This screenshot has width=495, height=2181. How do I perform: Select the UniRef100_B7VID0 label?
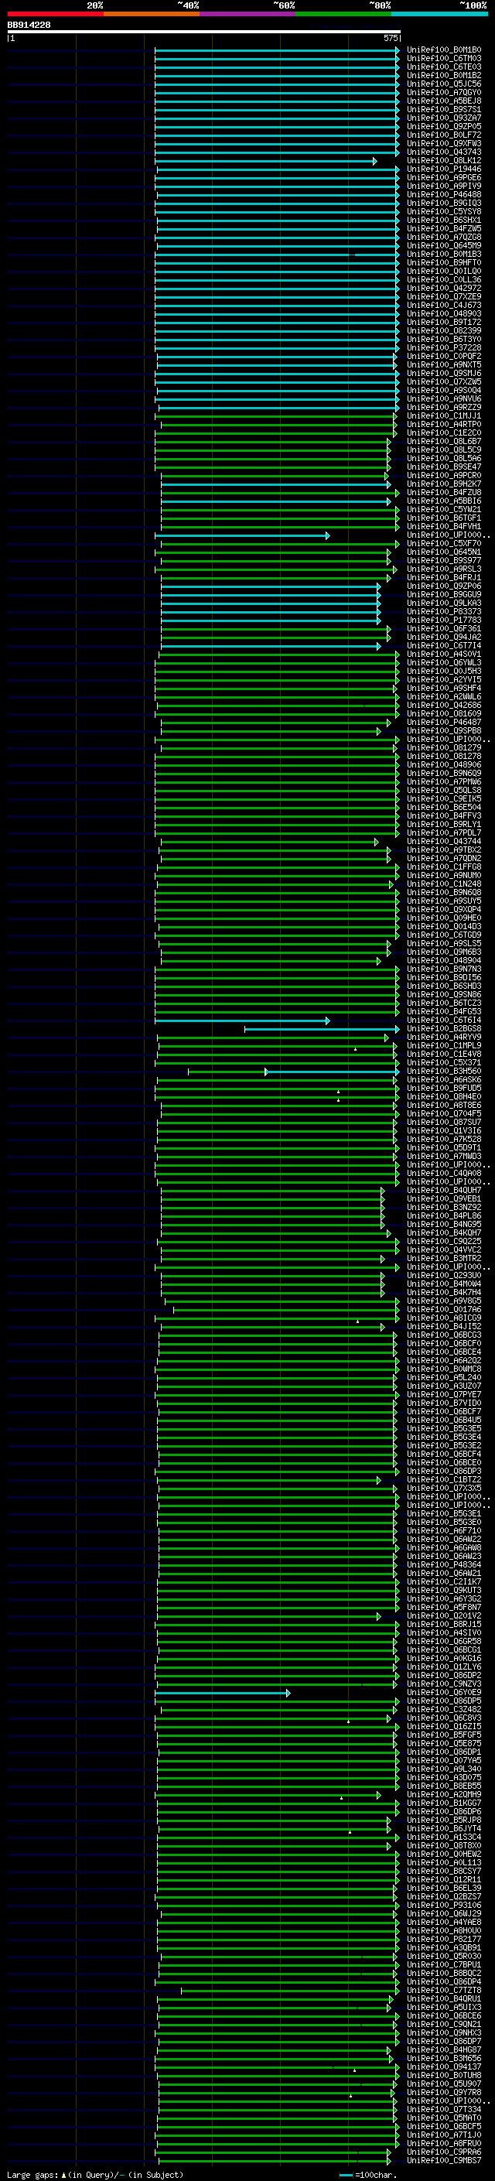pos(444,1403)
